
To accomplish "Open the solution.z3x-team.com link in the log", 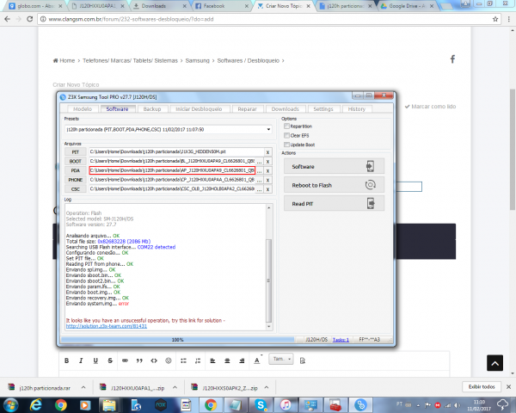I will (x=107, y=326).
